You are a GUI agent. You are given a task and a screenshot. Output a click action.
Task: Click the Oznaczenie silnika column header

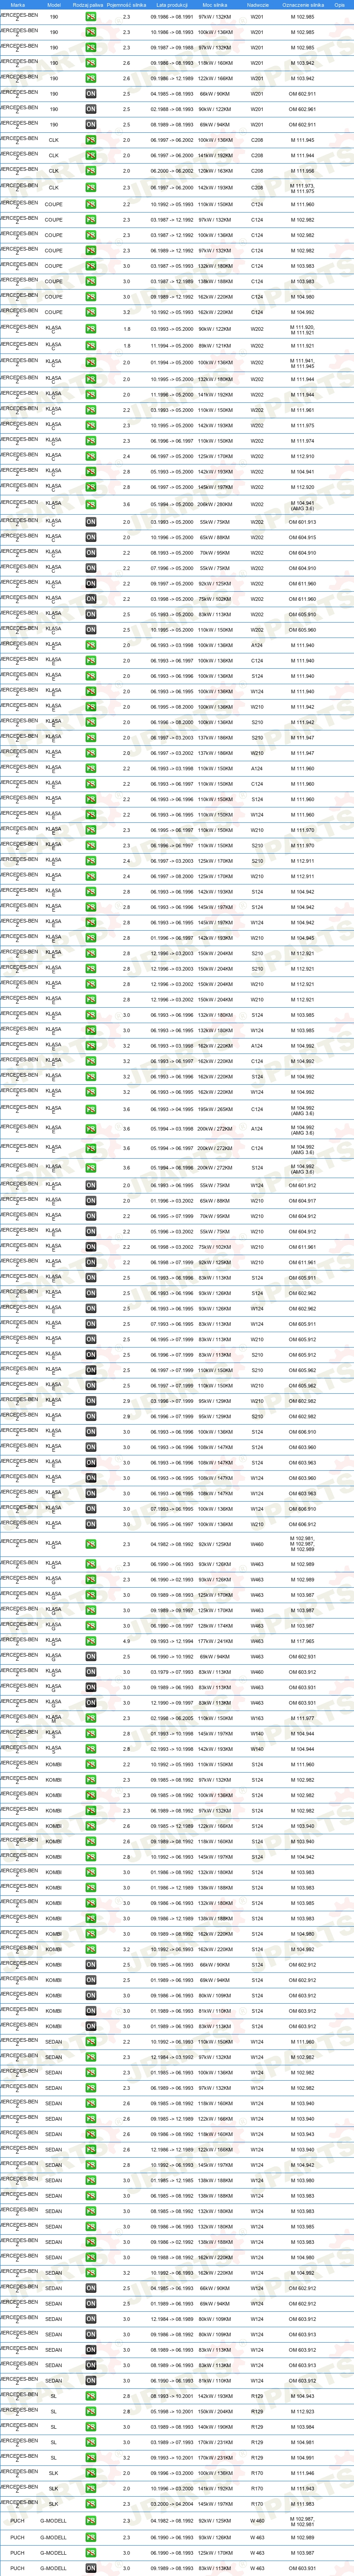point(303,5)
